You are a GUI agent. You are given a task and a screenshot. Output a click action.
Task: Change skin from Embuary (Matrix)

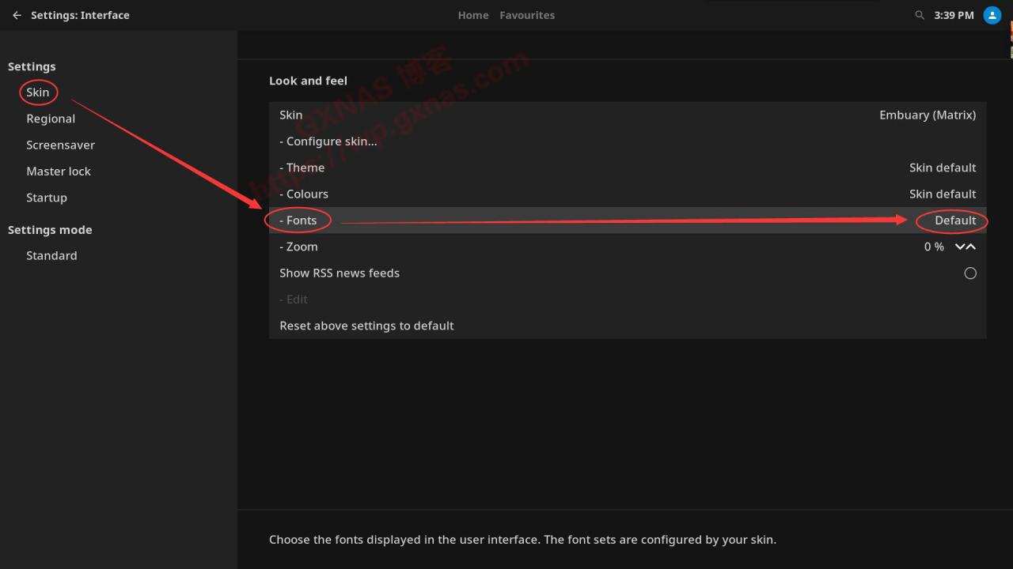(627, 115)
